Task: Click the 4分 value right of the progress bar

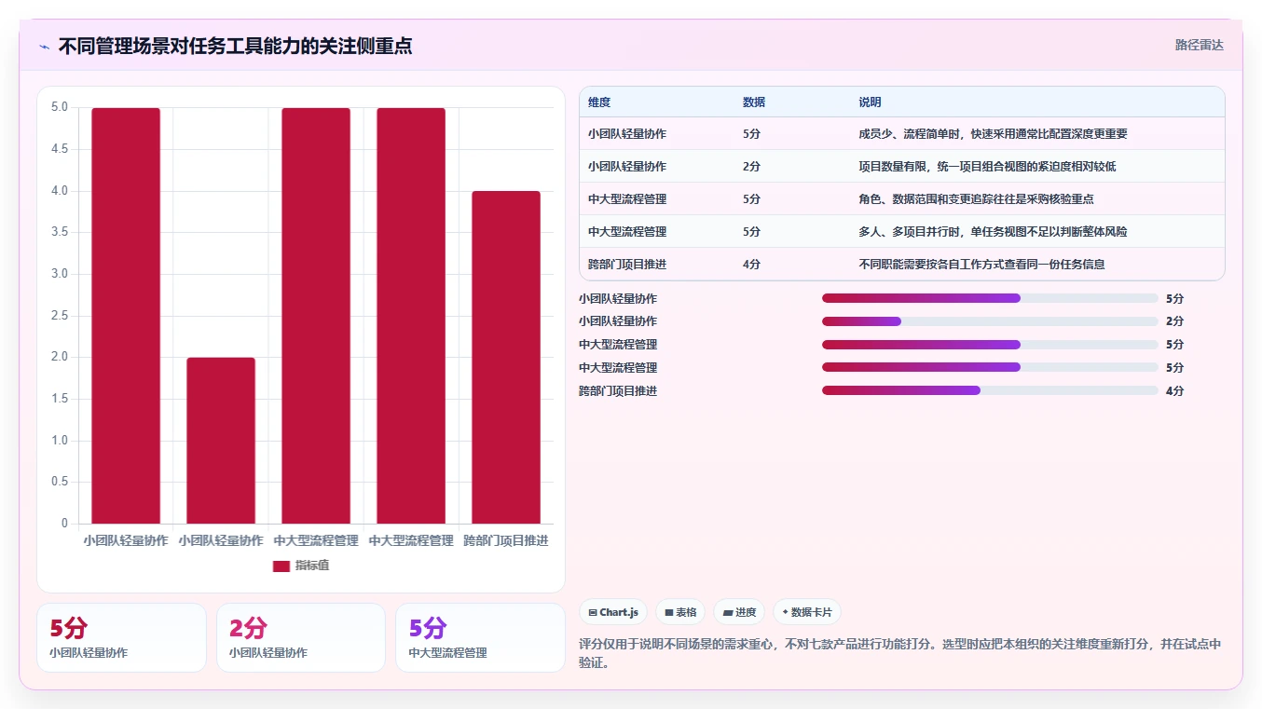Action: pyautogui.click(x=1174, y=391)
